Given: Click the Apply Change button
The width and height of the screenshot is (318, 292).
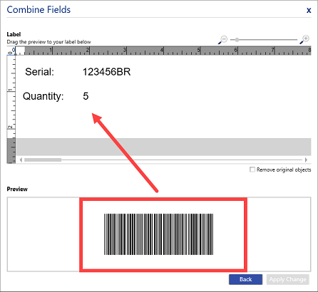Looking at the screenshot, I should pyautogui.click(x=287, y=279).
